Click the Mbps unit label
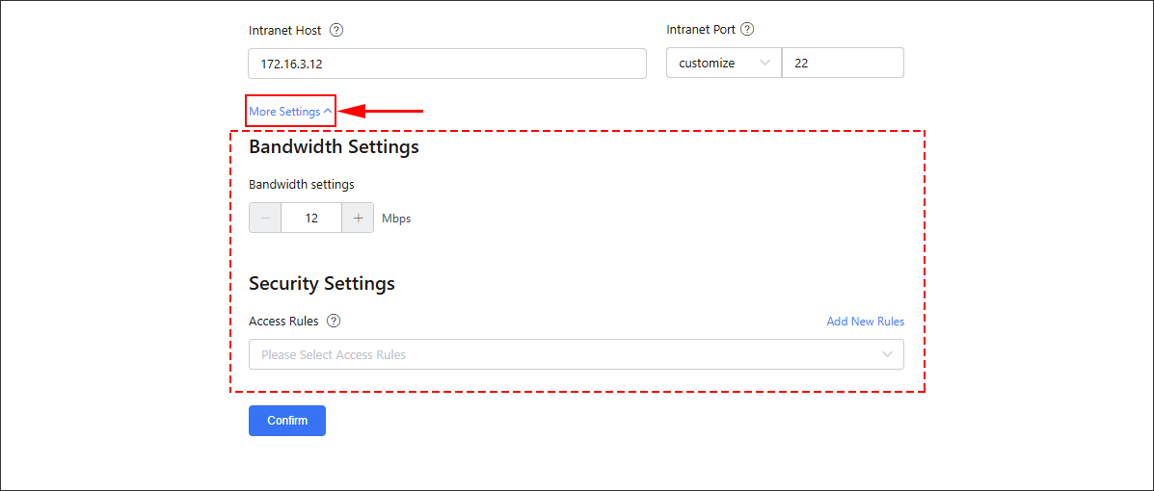Screen dimensions: 1154x491 tap(396, 219)
